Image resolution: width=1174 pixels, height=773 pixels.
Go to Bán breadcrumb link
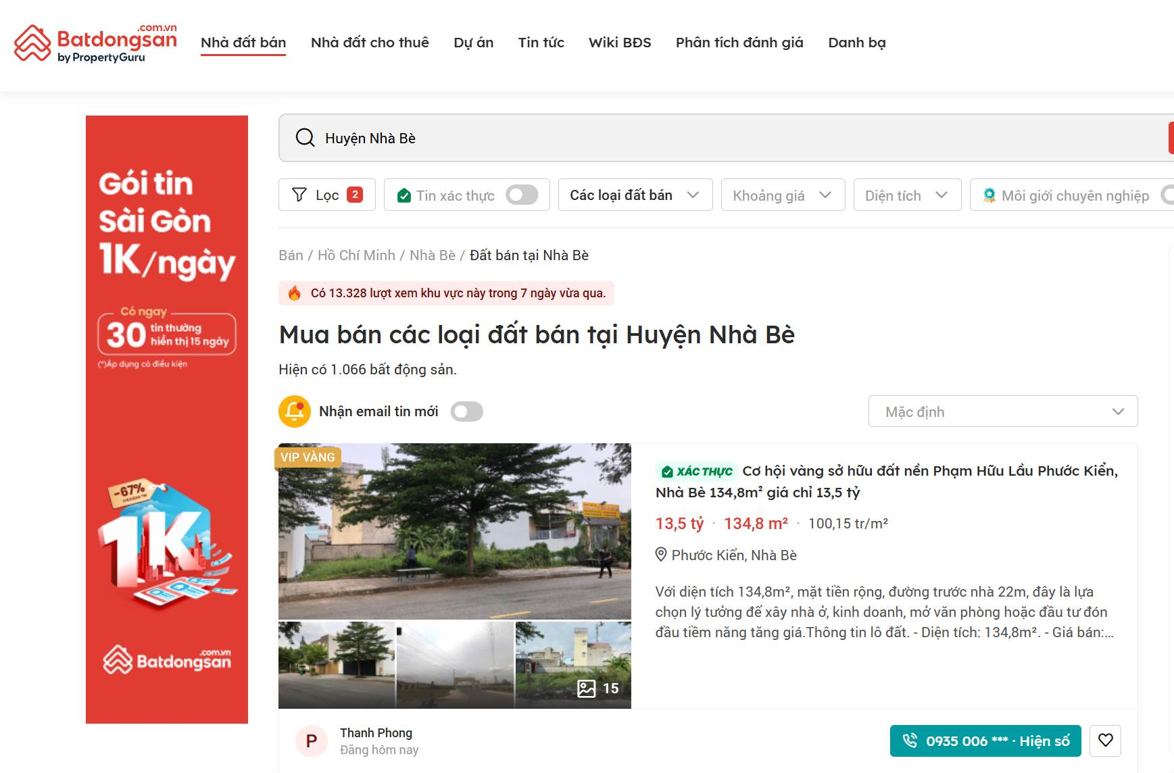click(x=291, y=255)
